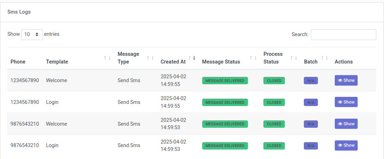Show the 9876543210 Login log entry
The image size is (384, 159).
346,145
